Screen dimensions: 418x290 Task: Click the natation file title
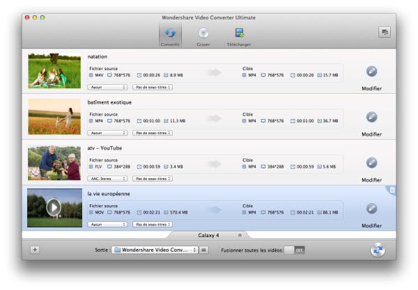(98, 56)
